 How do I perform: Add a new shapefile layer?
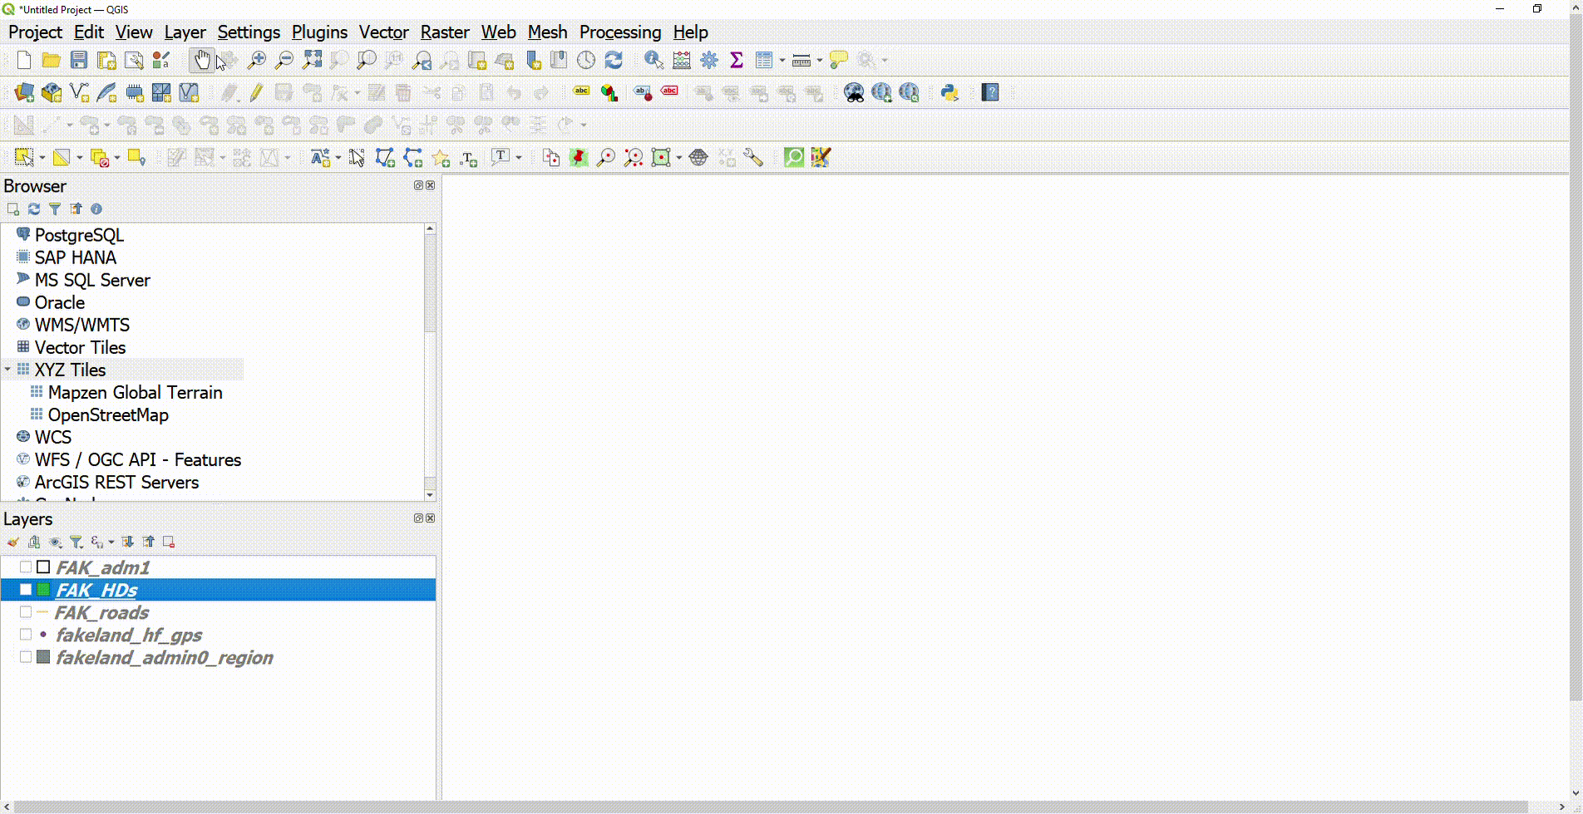pos(80,92)
